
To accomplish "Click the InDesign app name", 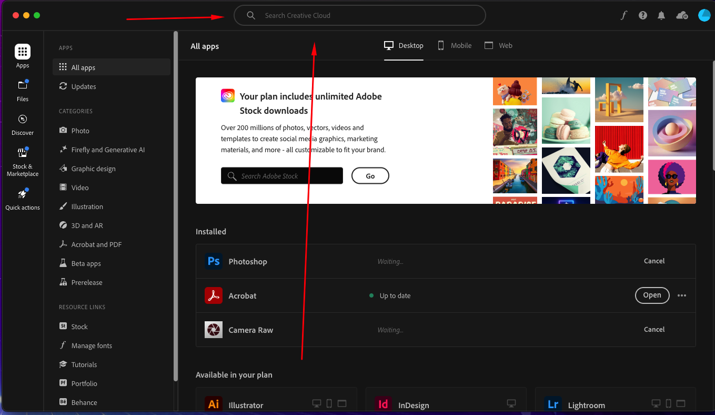I will [x=414, y=406].
